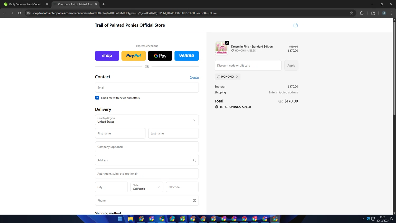Focus Discount code or gift card field
Image resolution: width=396 pixels, height=223 pixels.
(248, 66)
